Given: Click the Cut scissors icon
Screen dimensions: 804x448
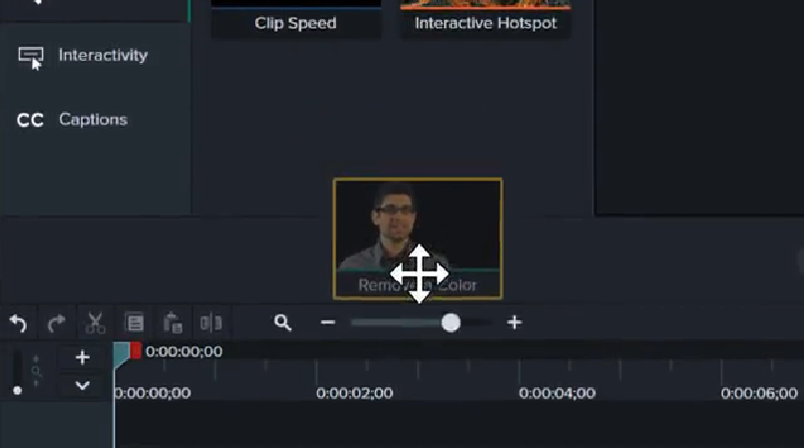Looking at the screenshot, I should (x=95, y=323).
